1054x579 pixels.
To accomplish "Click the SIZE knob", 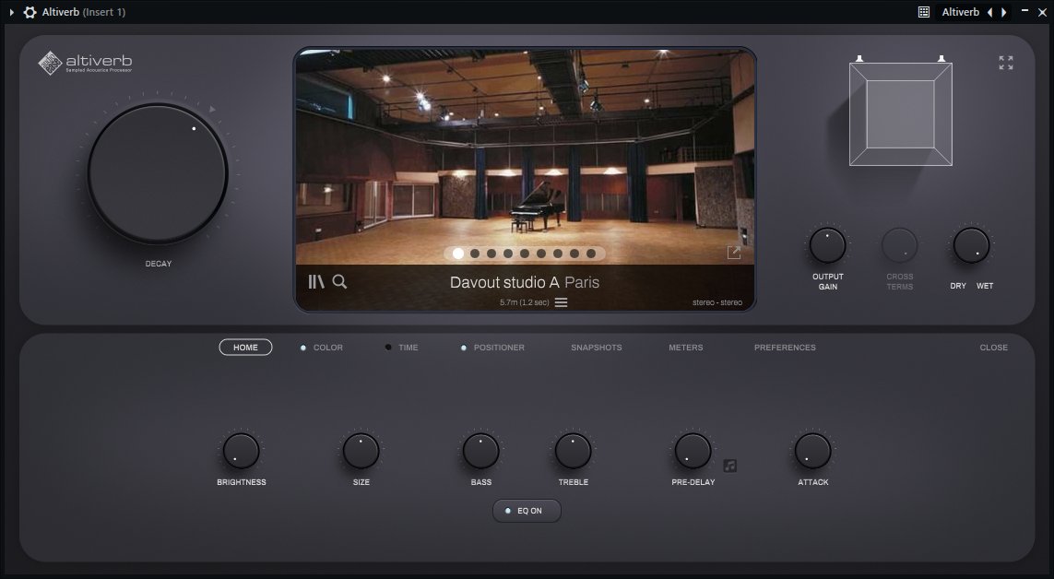I will [361, 451].
